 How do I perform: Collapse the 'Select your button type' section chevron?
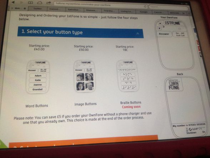138,33
